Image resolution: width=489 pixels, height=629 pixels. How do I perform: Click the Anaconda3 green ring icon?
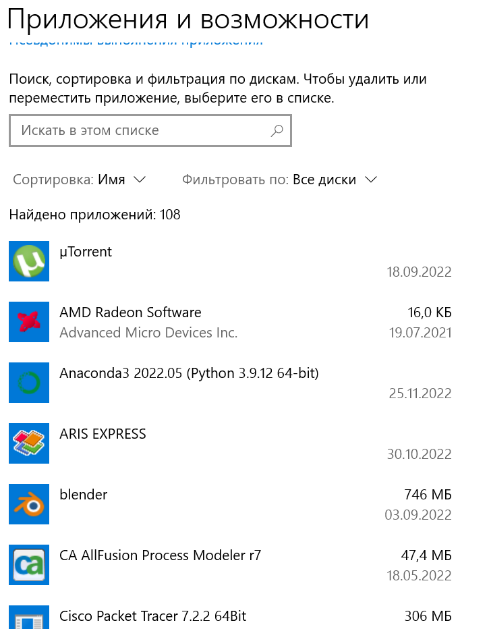29,383
